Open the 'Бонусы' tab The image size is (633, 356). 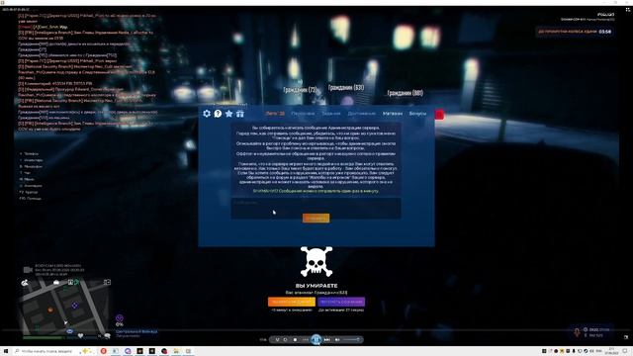[x=417, y=114]
